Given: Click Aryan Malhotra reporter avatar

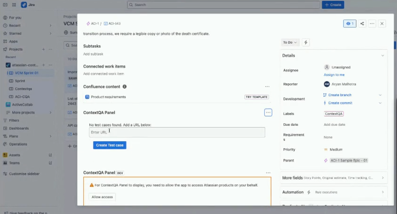Looking at the screenshot, I should pyautogui.click(x=327, y=84).
